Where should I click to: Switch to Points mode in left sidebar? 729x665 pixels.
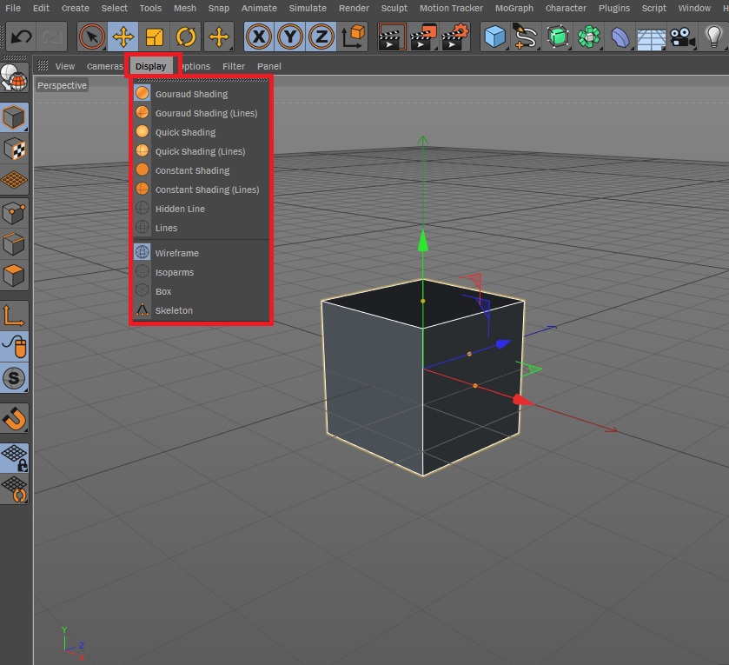click(15, 213)
